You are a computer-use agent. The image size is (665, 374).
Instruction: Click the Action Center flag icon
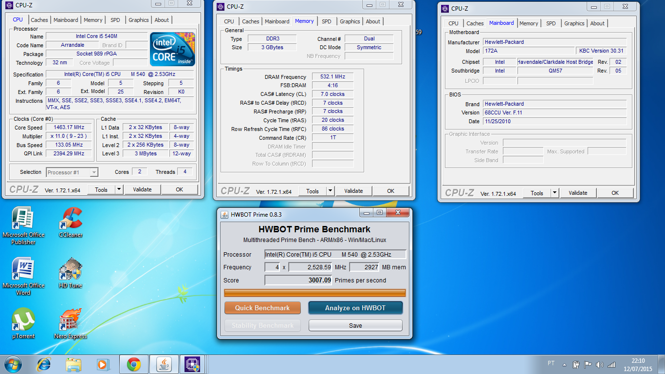click(588, 364)
